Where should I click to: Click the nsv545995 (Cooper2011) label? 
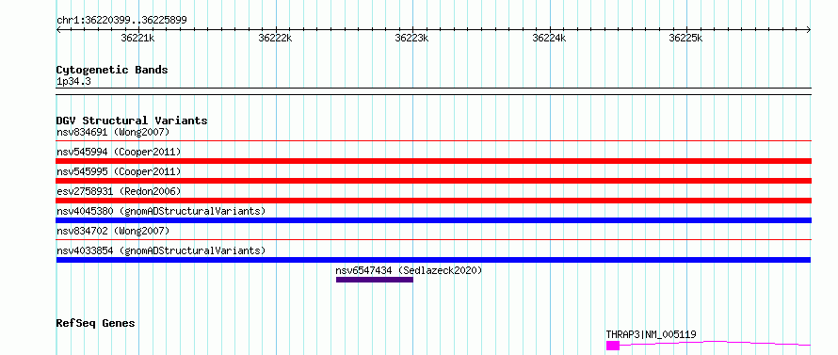pos(119,171)
